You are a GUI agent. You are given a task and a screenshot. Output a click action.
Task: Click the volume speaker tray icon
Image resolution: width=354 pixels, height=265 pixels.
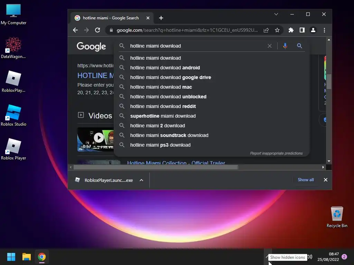coord(310,257)
